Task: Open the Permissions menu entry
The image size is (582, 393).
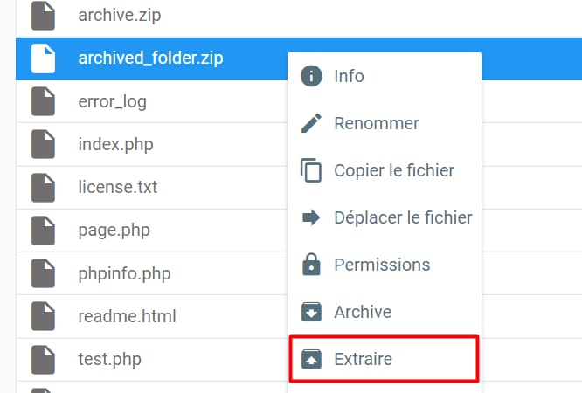Action: 382,265
